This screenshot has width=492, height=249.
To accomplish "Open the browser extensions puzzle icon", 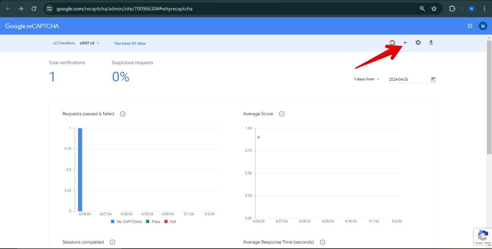I will pyautogui.click(x=452, y=9).
